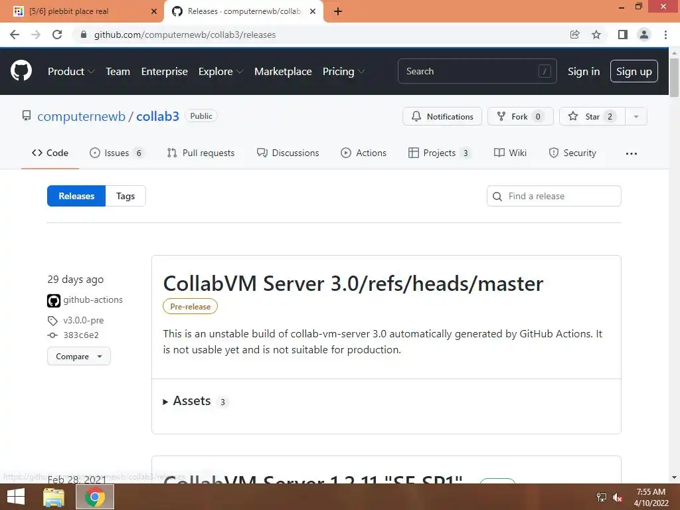680x510 pixels.
Task: Open the Issues tab
Action: (x=117, y=153)
